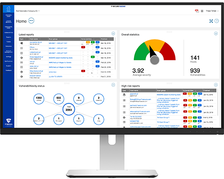Sort High-risk reports by Host name column
Image resolution: width=224 pixels, height=179 pixels.
tap(143, 90)
